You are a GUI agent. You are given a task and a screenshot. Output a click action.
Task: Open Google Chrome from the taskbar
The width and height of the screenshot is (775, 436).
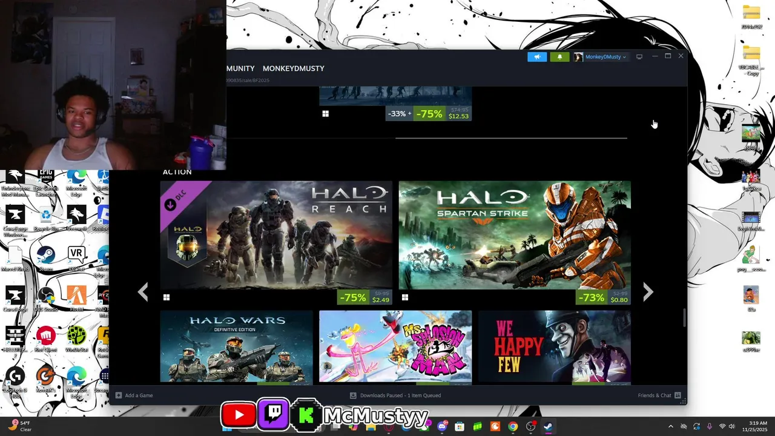tap(513, 426)
